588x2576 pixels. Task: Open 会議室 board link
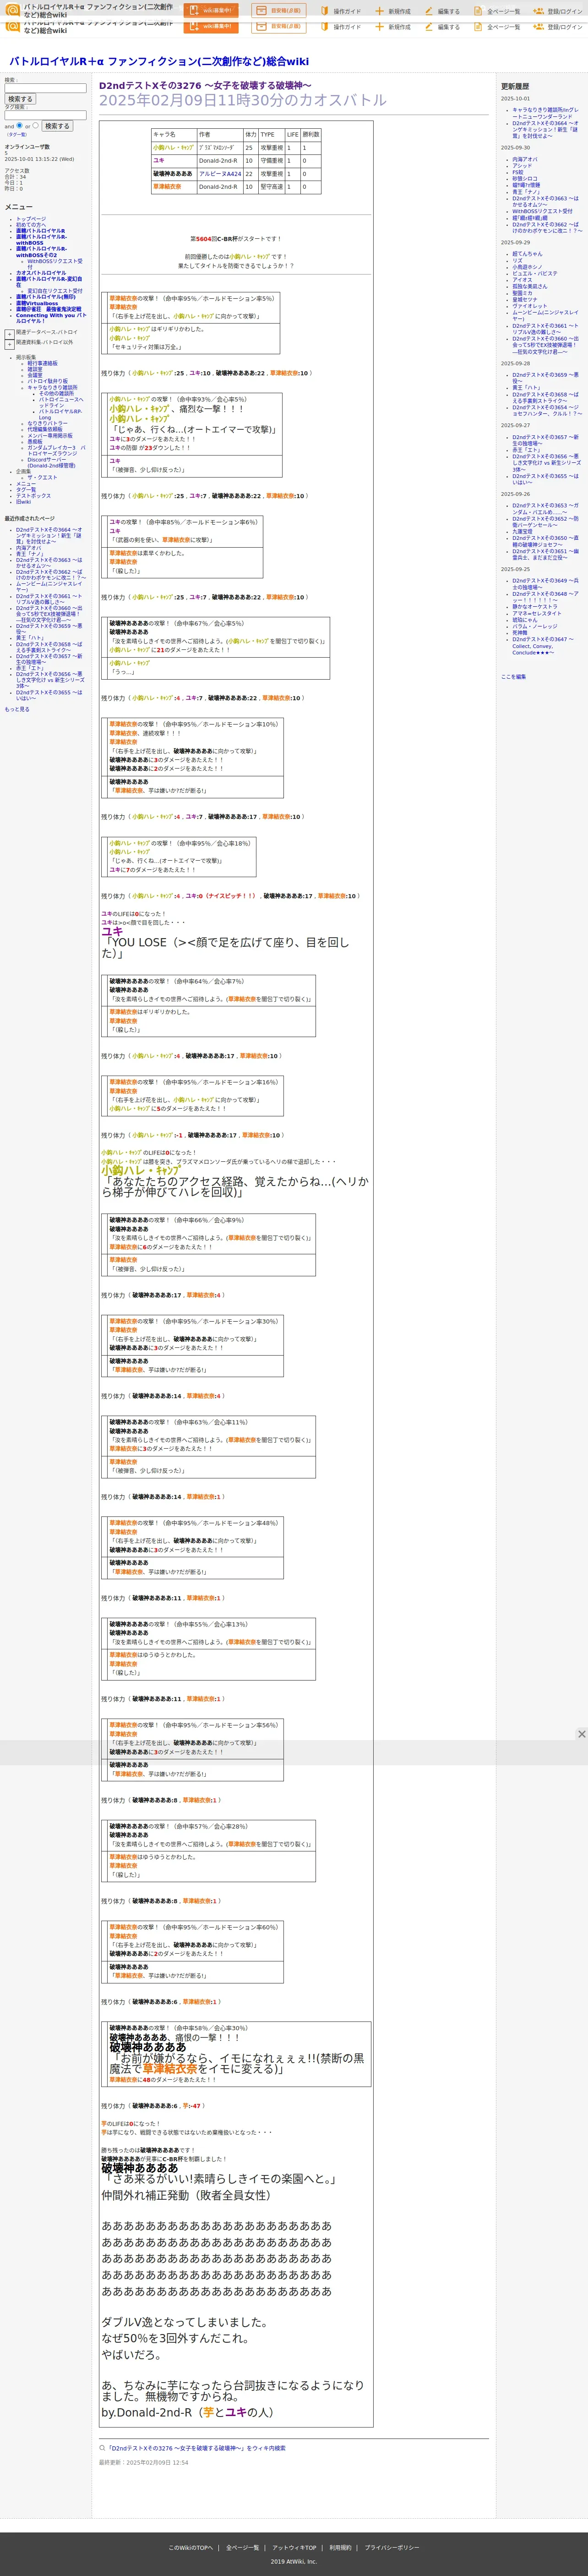(35, 375)
